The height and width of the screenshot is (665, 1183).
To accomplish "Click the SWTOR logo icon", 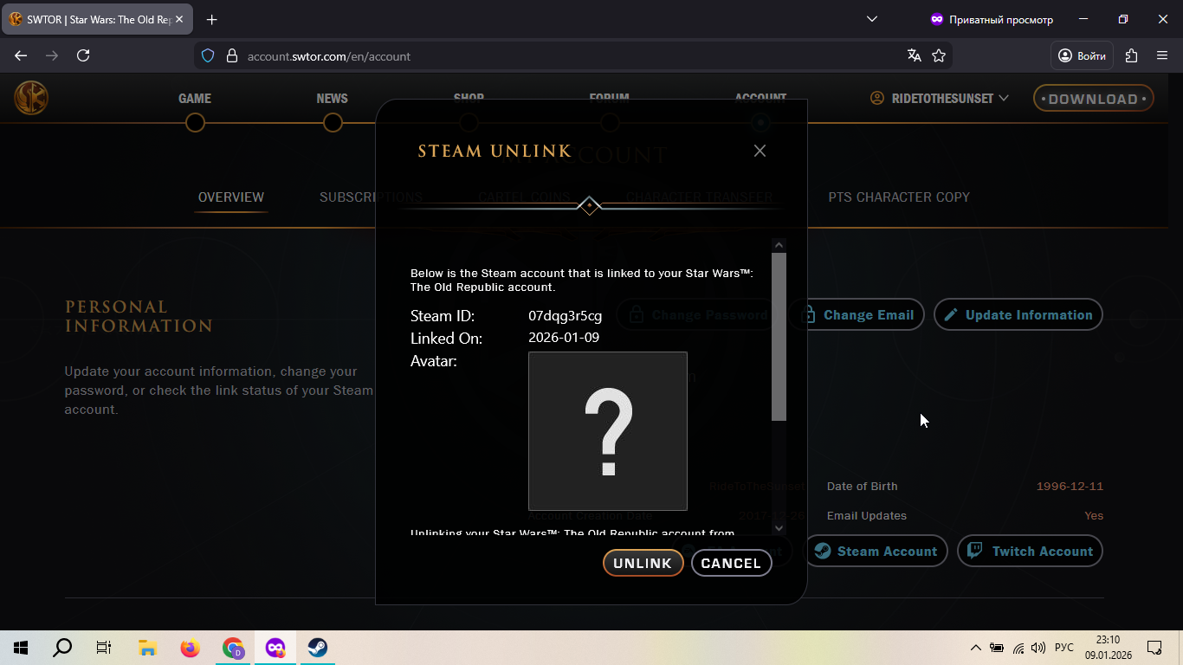I will coord(31,98).
